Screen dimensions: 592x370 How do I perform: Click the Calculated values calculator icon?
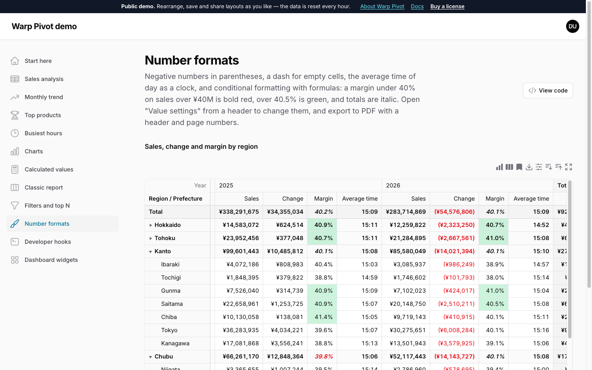pos(15,169)
